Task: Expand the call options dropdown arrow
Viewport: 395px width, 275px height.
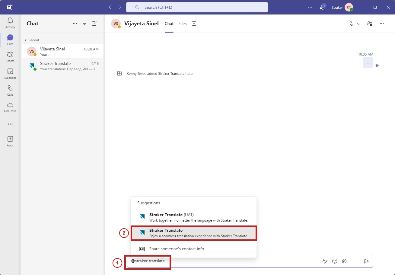Action: [359, 24]
